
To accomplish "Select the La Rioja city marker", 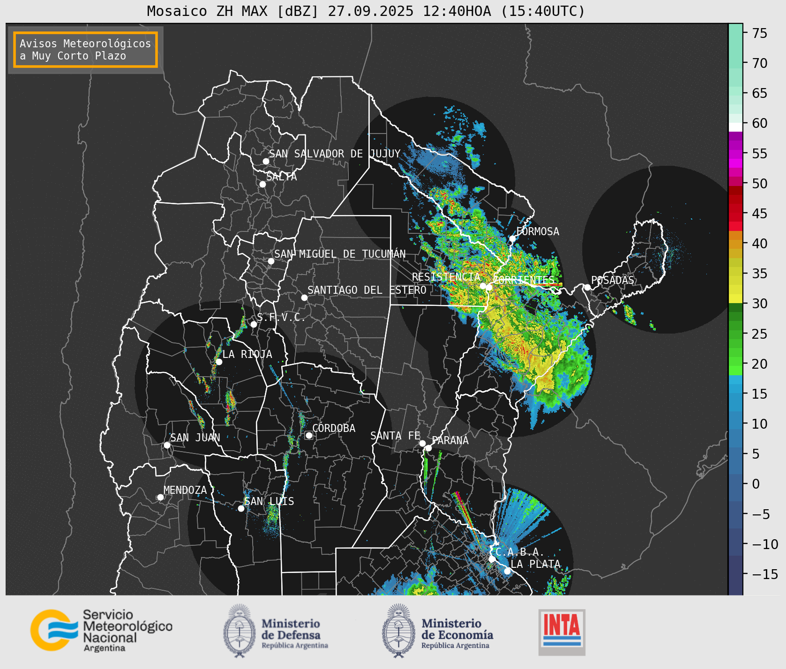I will (219, 362).
